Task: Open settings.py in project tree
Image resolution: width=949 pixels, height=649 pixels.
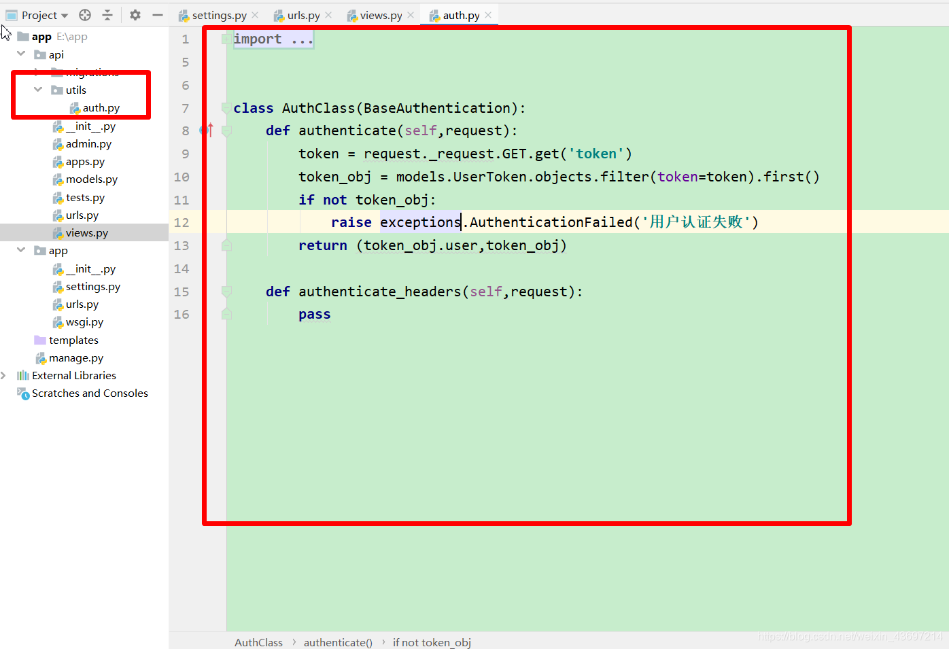Action: coord(93,287)
